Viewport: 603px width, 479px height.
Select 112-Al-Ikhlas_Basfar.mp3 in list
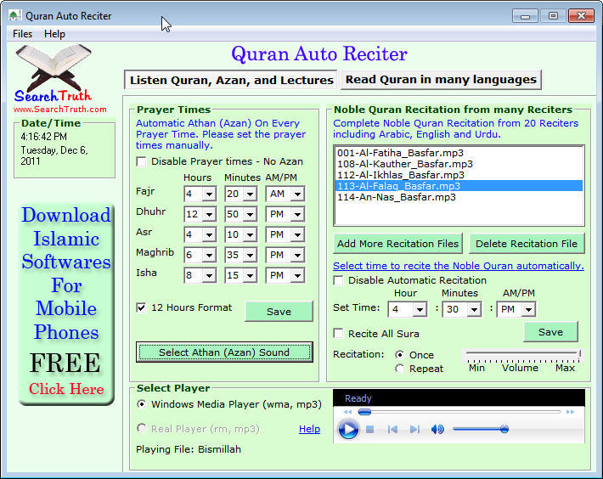pyautogui.click(x=459, y=175)
